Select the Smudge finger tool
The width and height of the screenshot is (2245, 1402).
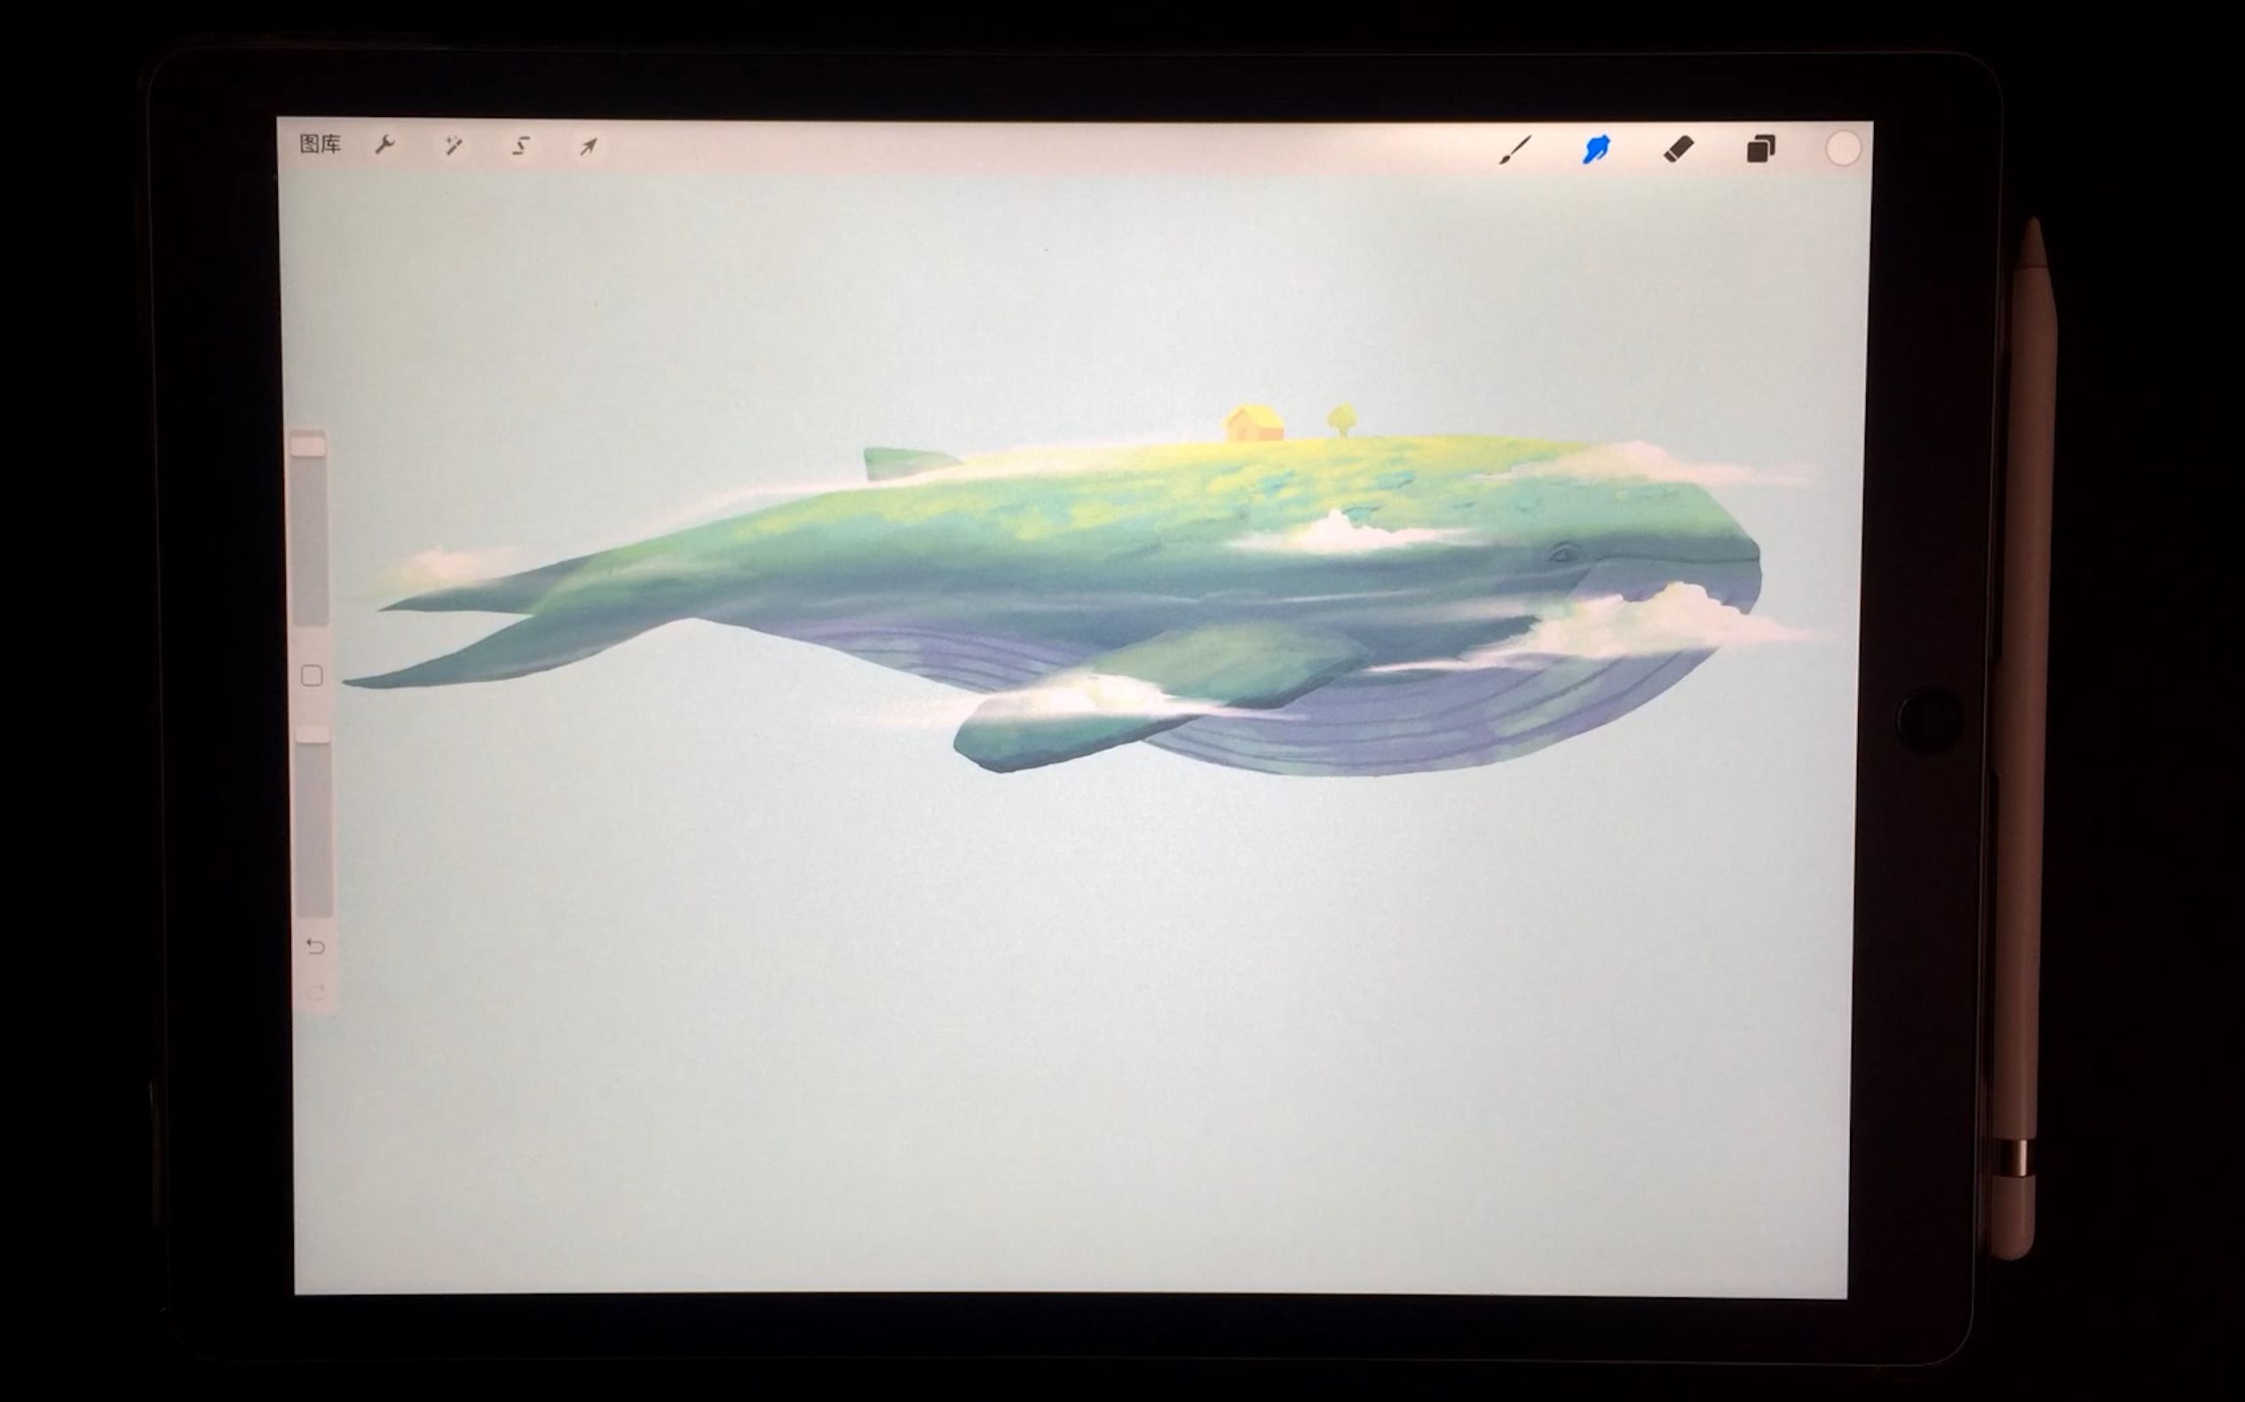[x=1595, y=149]
